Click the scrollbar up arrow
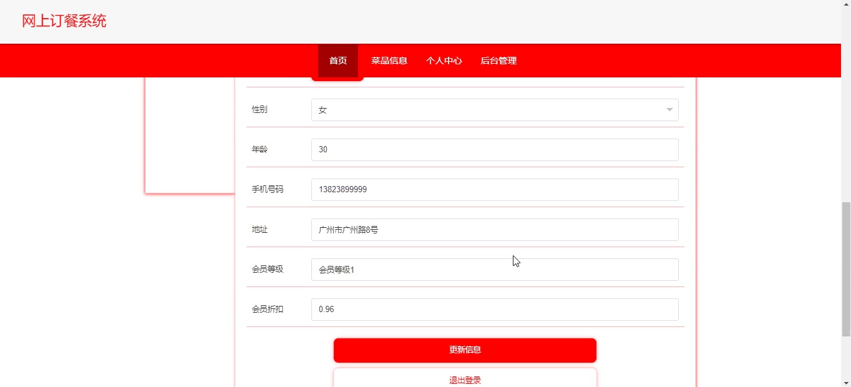 [x=846, y=4]
